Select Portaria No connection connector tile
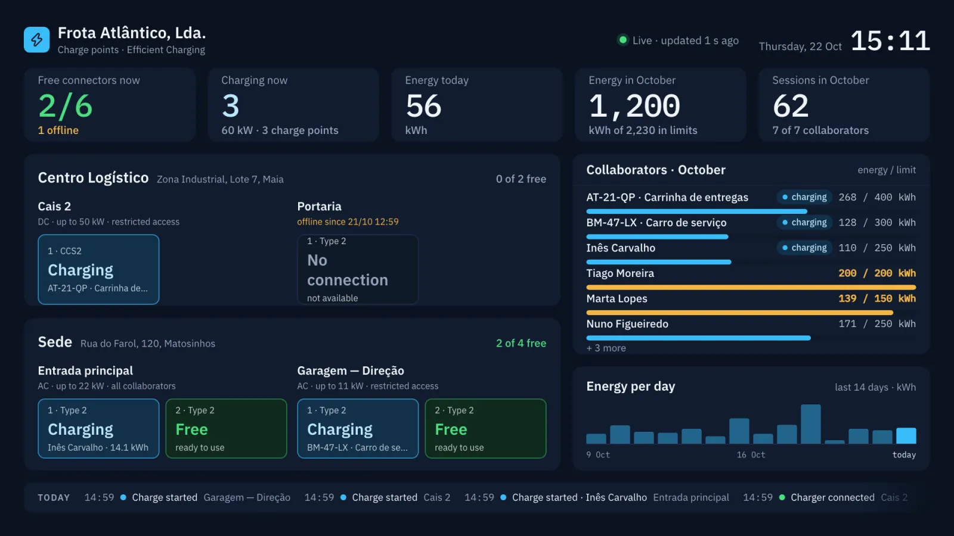The image size is (954, 536). coord(358,269)
